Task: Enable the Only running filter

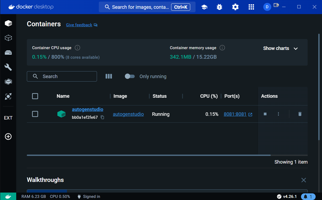Action: click(x=130, y=76)
